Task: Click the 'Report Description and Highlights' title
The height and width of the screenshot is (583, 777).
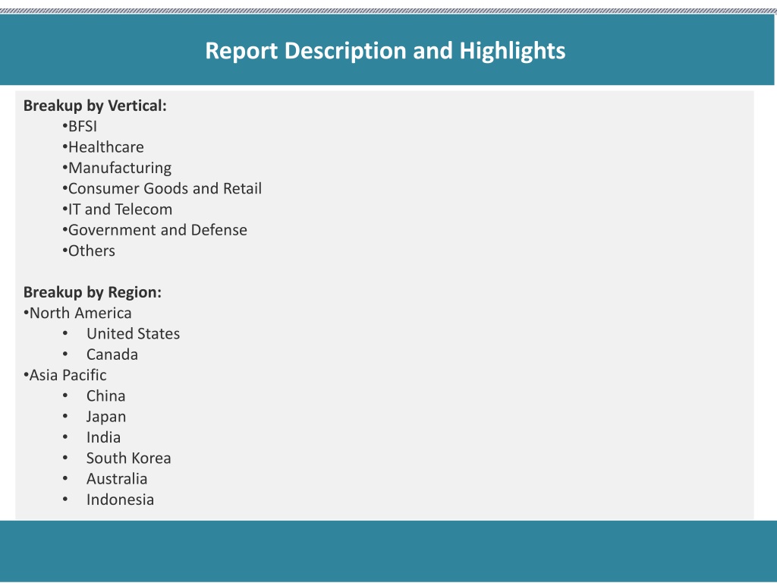Action: 385,51
